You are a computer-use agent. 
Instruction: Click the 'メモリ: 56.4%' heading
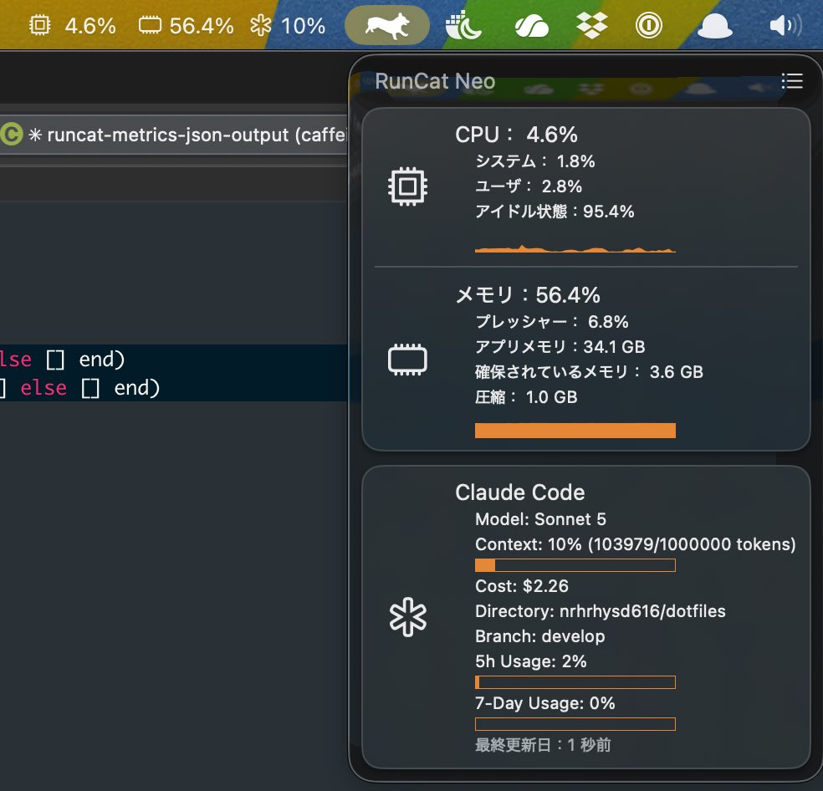[x=528, y=295]
